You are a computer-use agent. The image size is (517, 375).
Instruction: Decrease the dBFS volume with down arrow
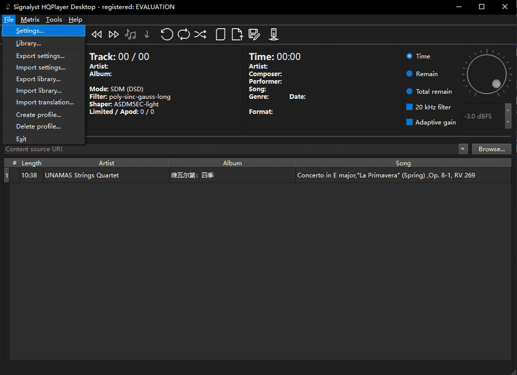coord(507,122)
